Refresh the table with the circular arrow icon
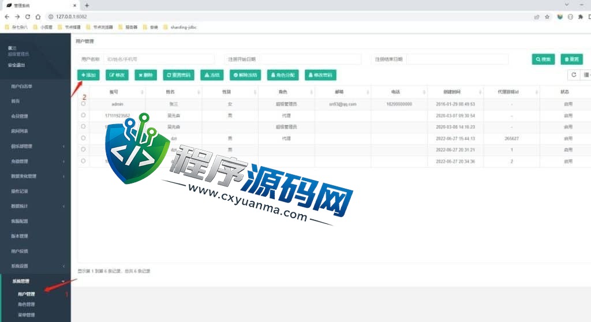 point(574,74)
